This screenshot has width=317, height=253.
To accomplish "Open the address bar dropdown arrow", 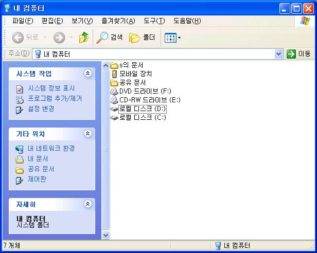I will point(278,54).
